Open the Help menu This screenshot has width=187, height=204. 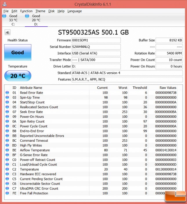point(61,11)
